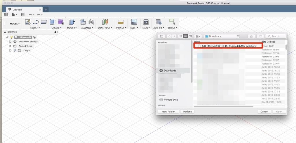The image size is (296, 143).
Task: Click Cancel in the file dialog
Action: tap(264, 112)
